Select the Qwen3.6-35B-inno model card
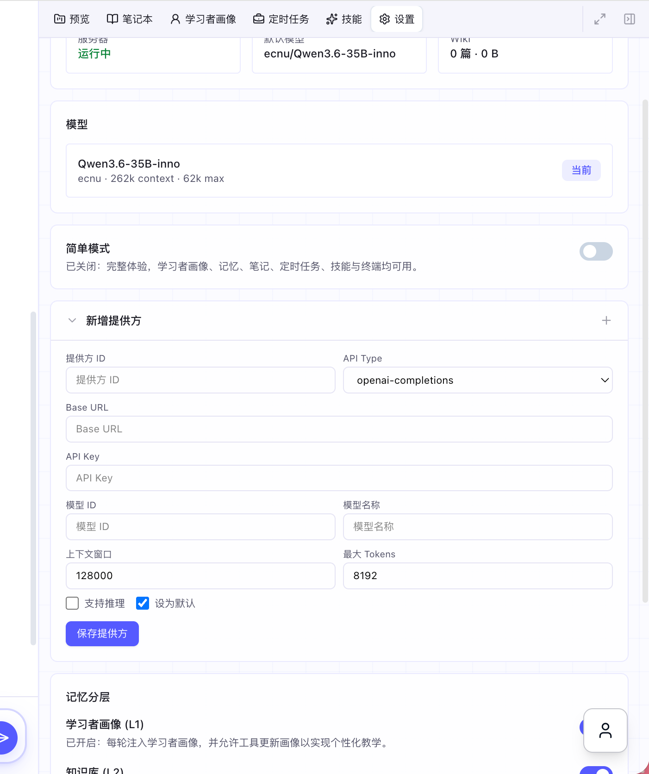 (339, 171)
